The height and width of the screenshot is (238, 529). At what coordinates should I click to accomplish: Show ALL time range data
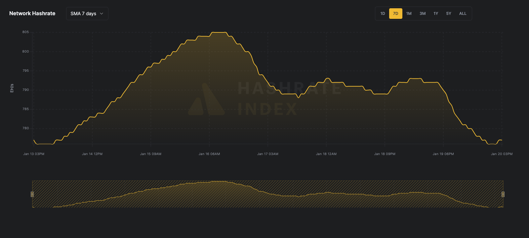coord(463,14)
